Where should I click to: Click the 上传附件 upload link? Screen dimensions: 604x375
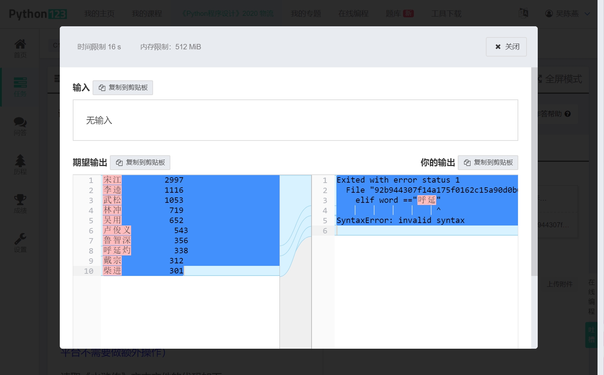tap(560, 284)
